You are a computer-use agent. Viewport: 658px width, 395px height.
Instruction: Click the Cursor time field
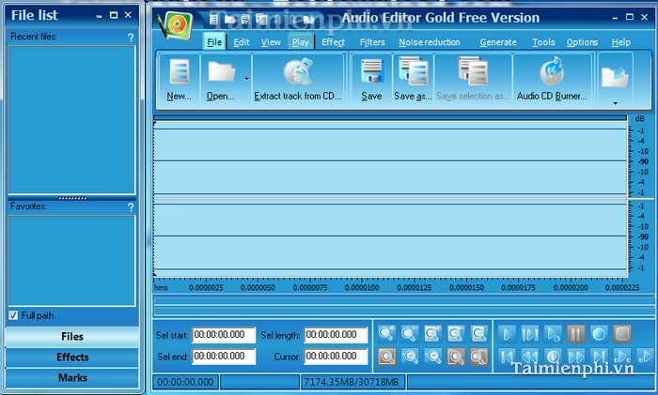tap(336, 356)
